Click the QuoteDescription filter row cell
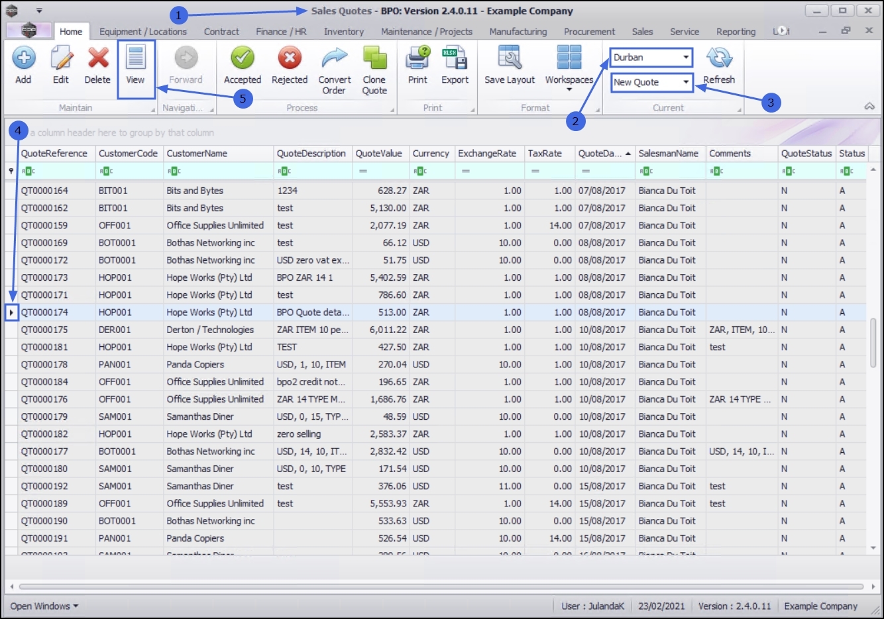 [313, 171]
